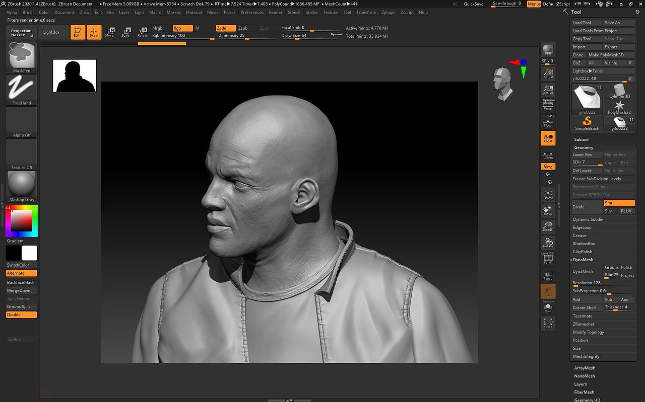Image resolution: width=645 pixels, height=402 pixels.
Task: Click the QuickSave button
Action: point(474,4)
